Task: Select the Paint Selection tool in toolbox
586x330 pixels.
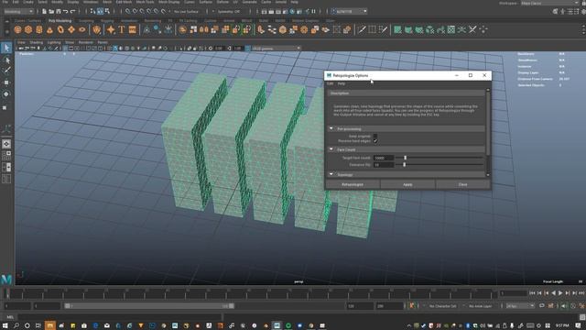Action: 6,71
